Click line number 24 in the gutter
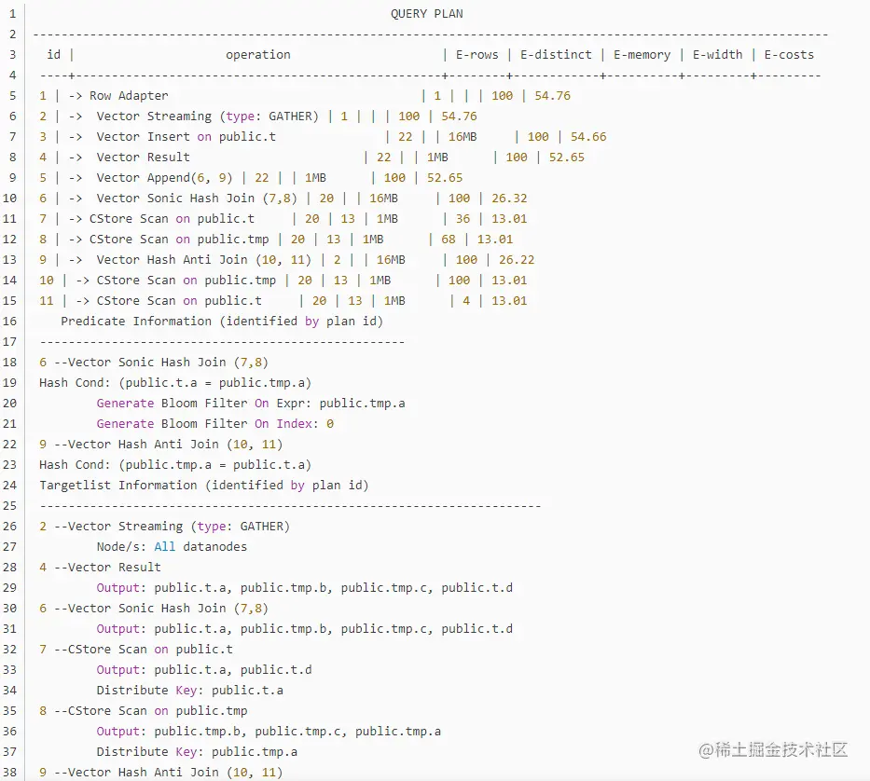Viewport: 870px width, 781px height. pyautogui.click(x=9, y=486)
